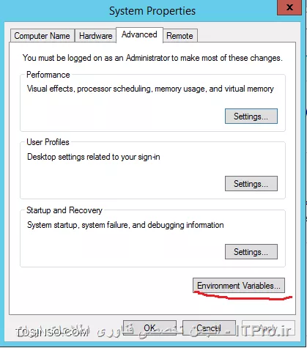Click the Cancel button

[209, 327]
